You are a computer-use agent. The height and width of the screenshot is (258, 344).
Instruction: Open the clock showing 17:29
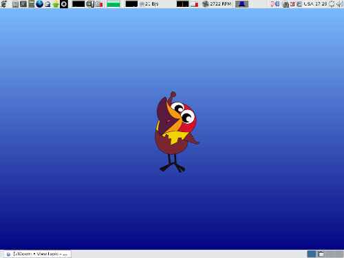tap(321, 4)
